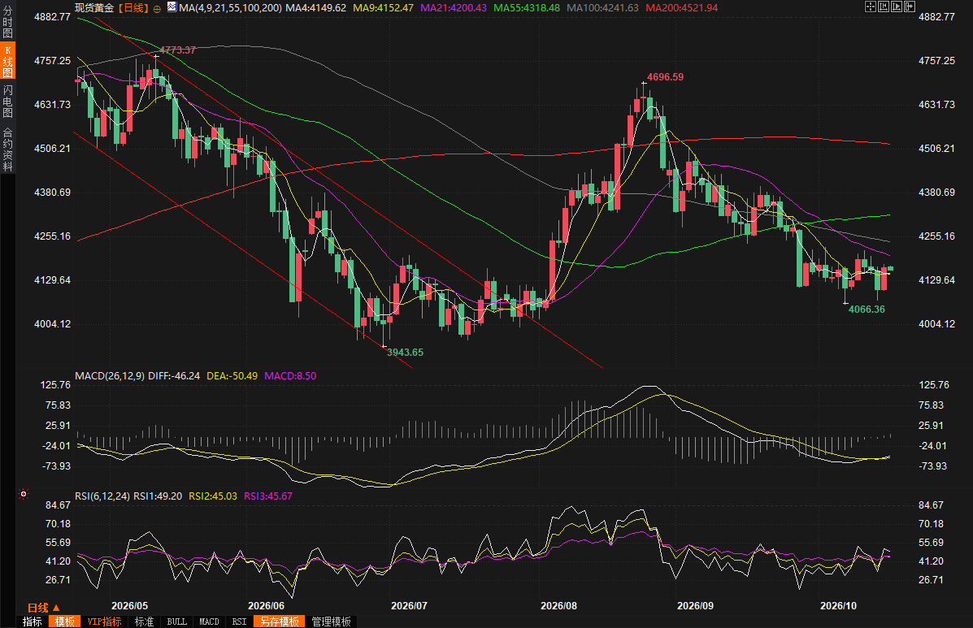Click the MA21:4200.43 magenta label
This screenshot has height=628, width=973.
454,7
